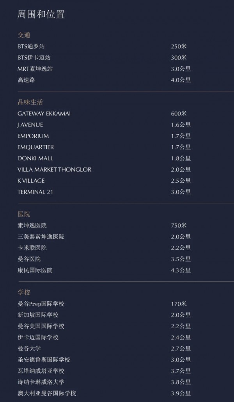The height and width of the screenshot is (402, 234).
Task: Select the 高速路 entry
Action: pyautogui.click(x=27, y=80)
